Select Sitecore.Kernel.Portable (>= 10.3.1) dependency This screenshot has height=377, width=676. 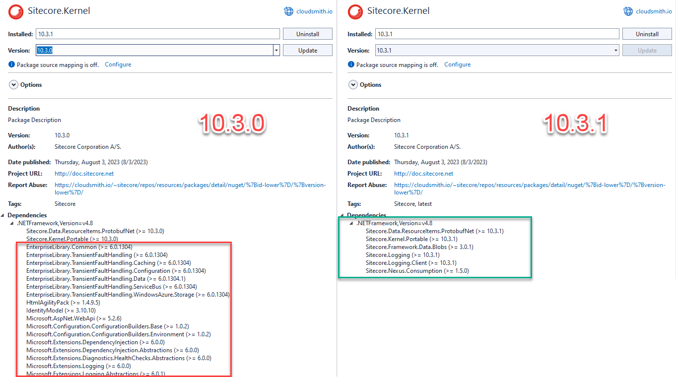tap(411, 239)
